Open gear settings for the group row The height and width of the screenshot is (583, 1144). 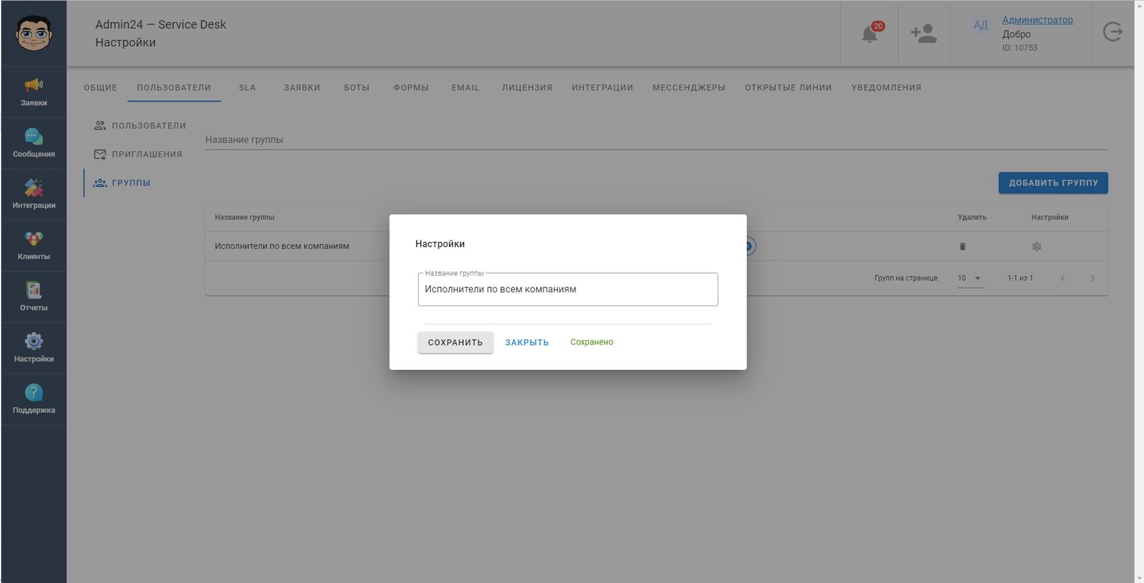(x=1036, y=247)
